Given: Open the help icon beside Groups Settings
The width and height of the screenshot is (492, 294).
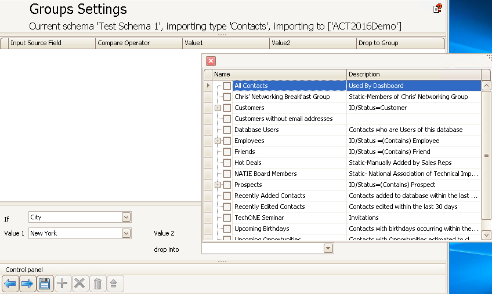Looking at the screenshot, I should (x=437, y=9).
